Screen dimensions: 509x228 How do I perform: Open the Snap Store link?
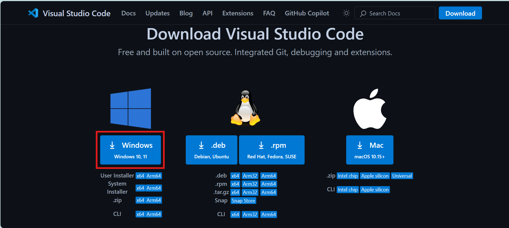click(x=243, y=201)
